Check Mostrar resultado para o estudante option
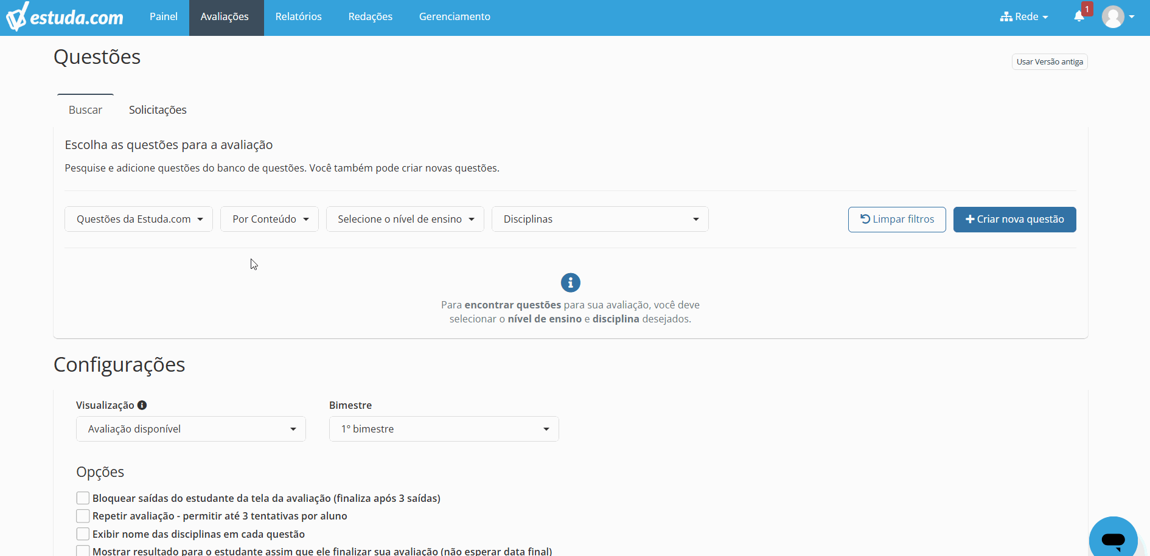1150x556 pixels. tap(83, 551)
